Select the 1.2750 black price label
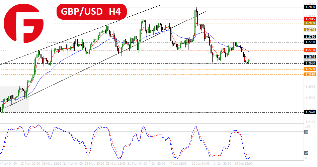 (310, 37)
